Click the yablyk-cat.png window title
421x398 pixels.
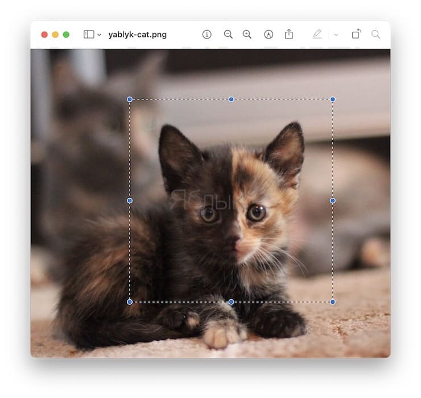[138, 35]
